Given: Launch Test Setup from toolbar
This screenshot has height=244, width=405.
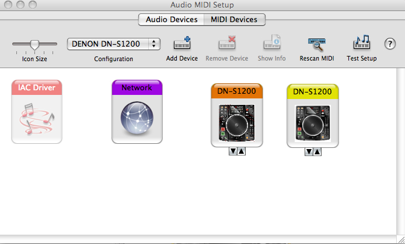Looking at the screenshot, I should point(362,43).
